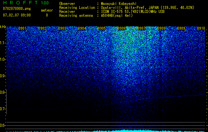This screenshot has width=208, height=132.
Task: Click the Receiving antenna label
Action: (x=76, y=16)
